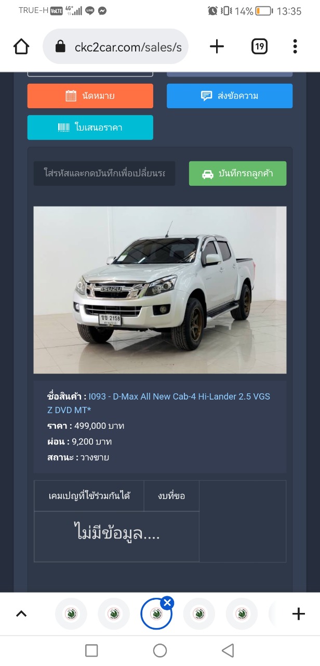Screen dimensions: 320x666
Task: Open the I093 D-Max product name link
Action: [x=158, y=403]
